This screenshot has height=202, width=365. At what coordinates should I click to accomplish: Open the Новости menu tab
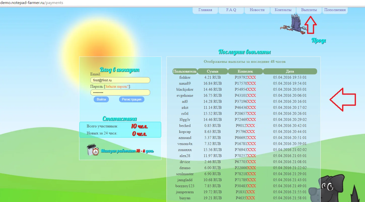pos(257,10)
